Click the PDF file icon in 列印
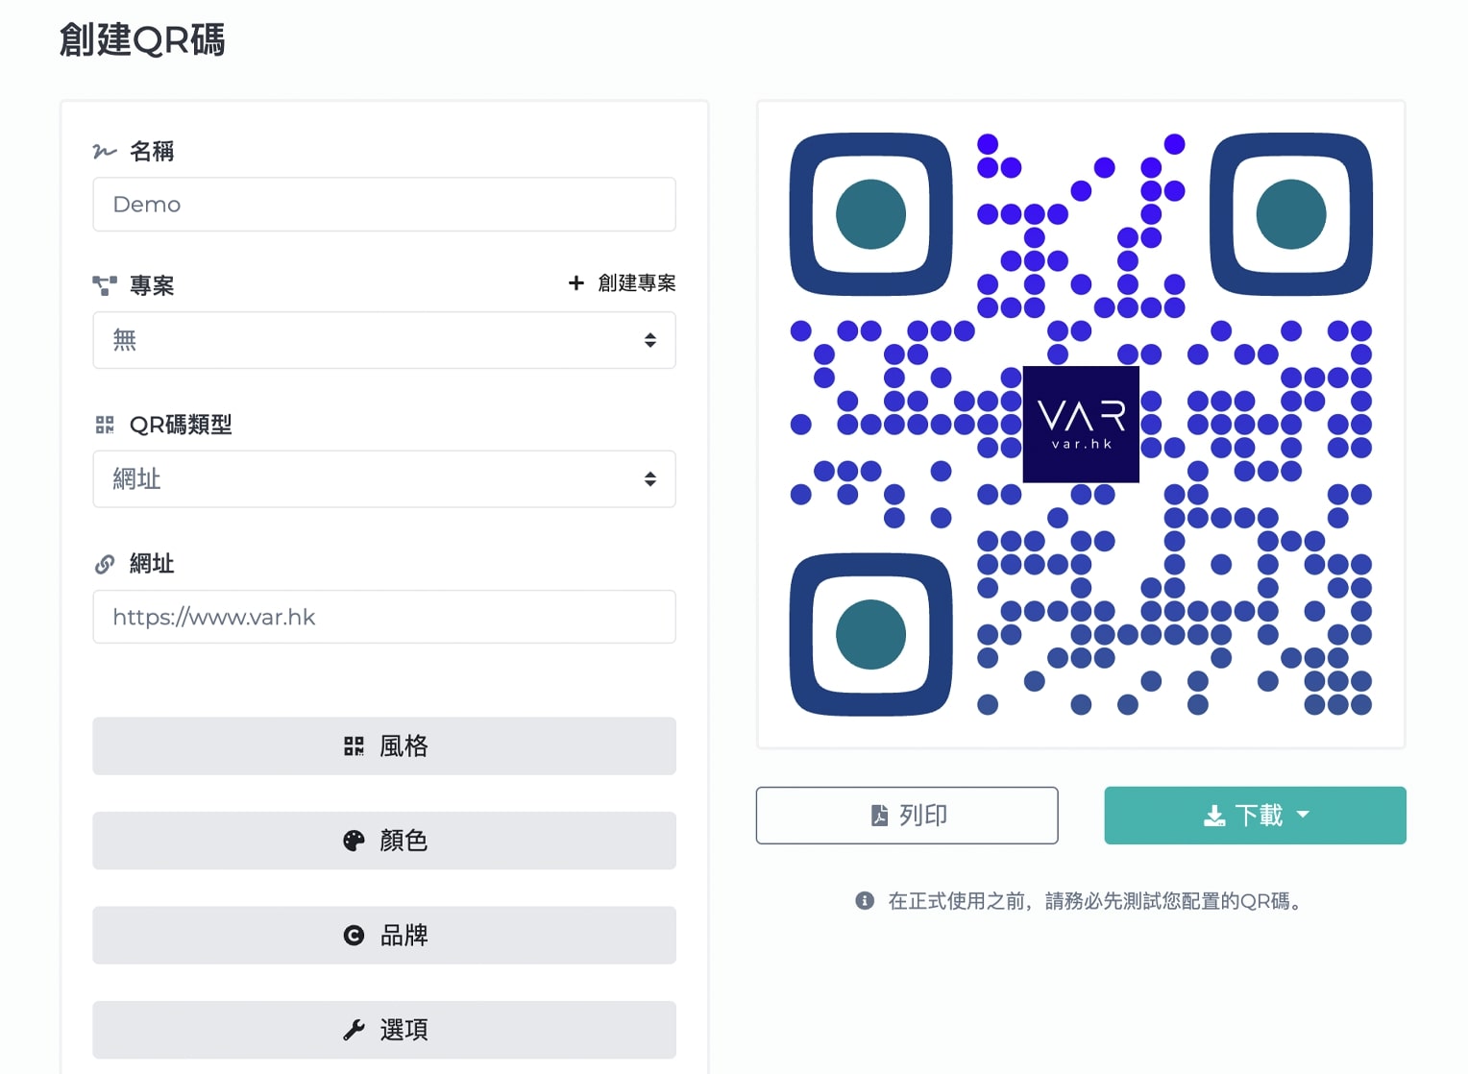Image resolution: width=1468 pixels, height=1074 pixels. point(879,816)
